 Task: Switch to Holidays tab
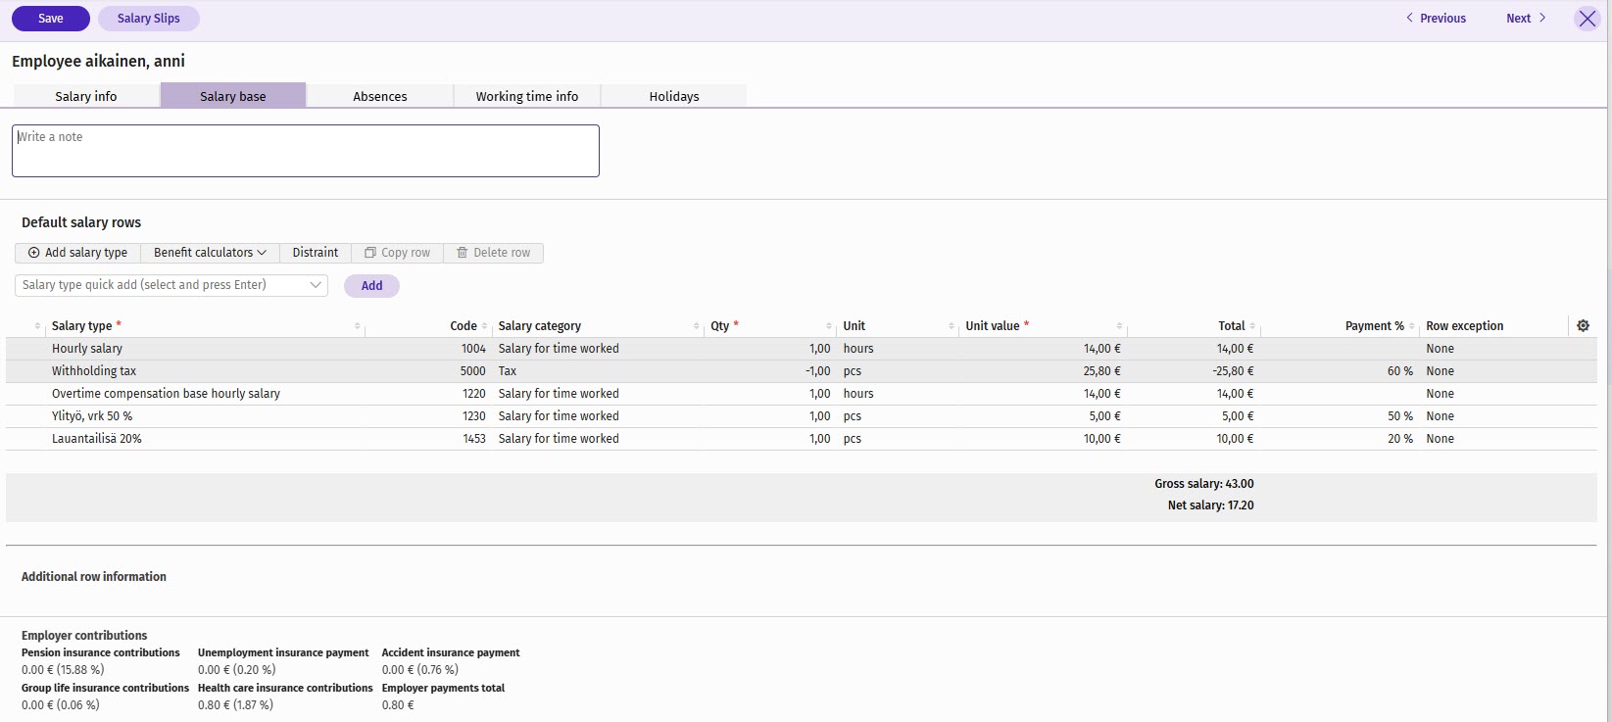(x=674, y=96)
